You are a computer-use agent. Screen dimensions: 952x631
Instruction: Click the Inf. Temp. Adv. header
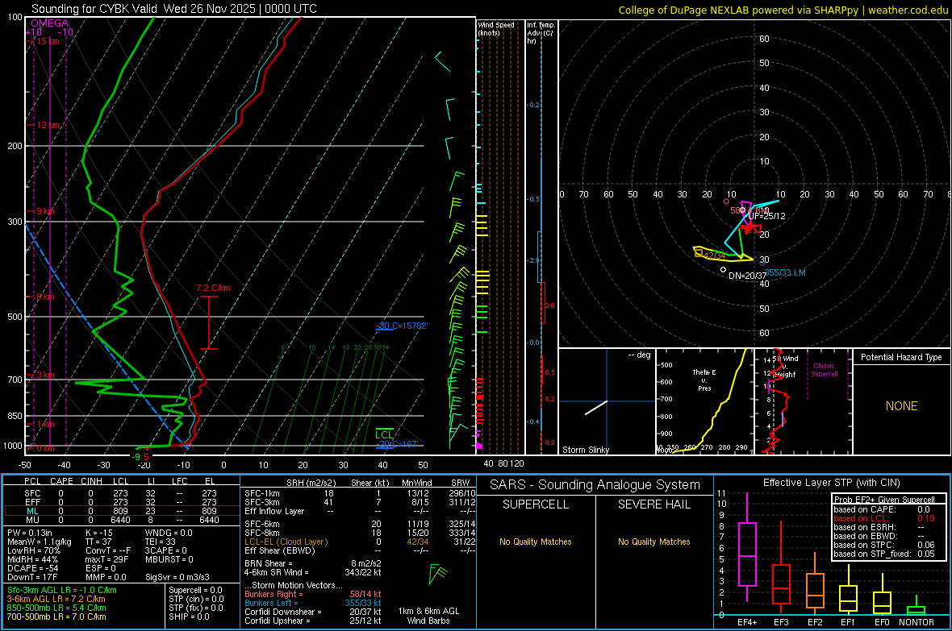click(x=541, y=33)
